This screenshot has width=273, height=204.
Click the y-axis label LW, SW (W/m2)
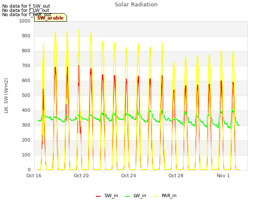pos(6,96)
